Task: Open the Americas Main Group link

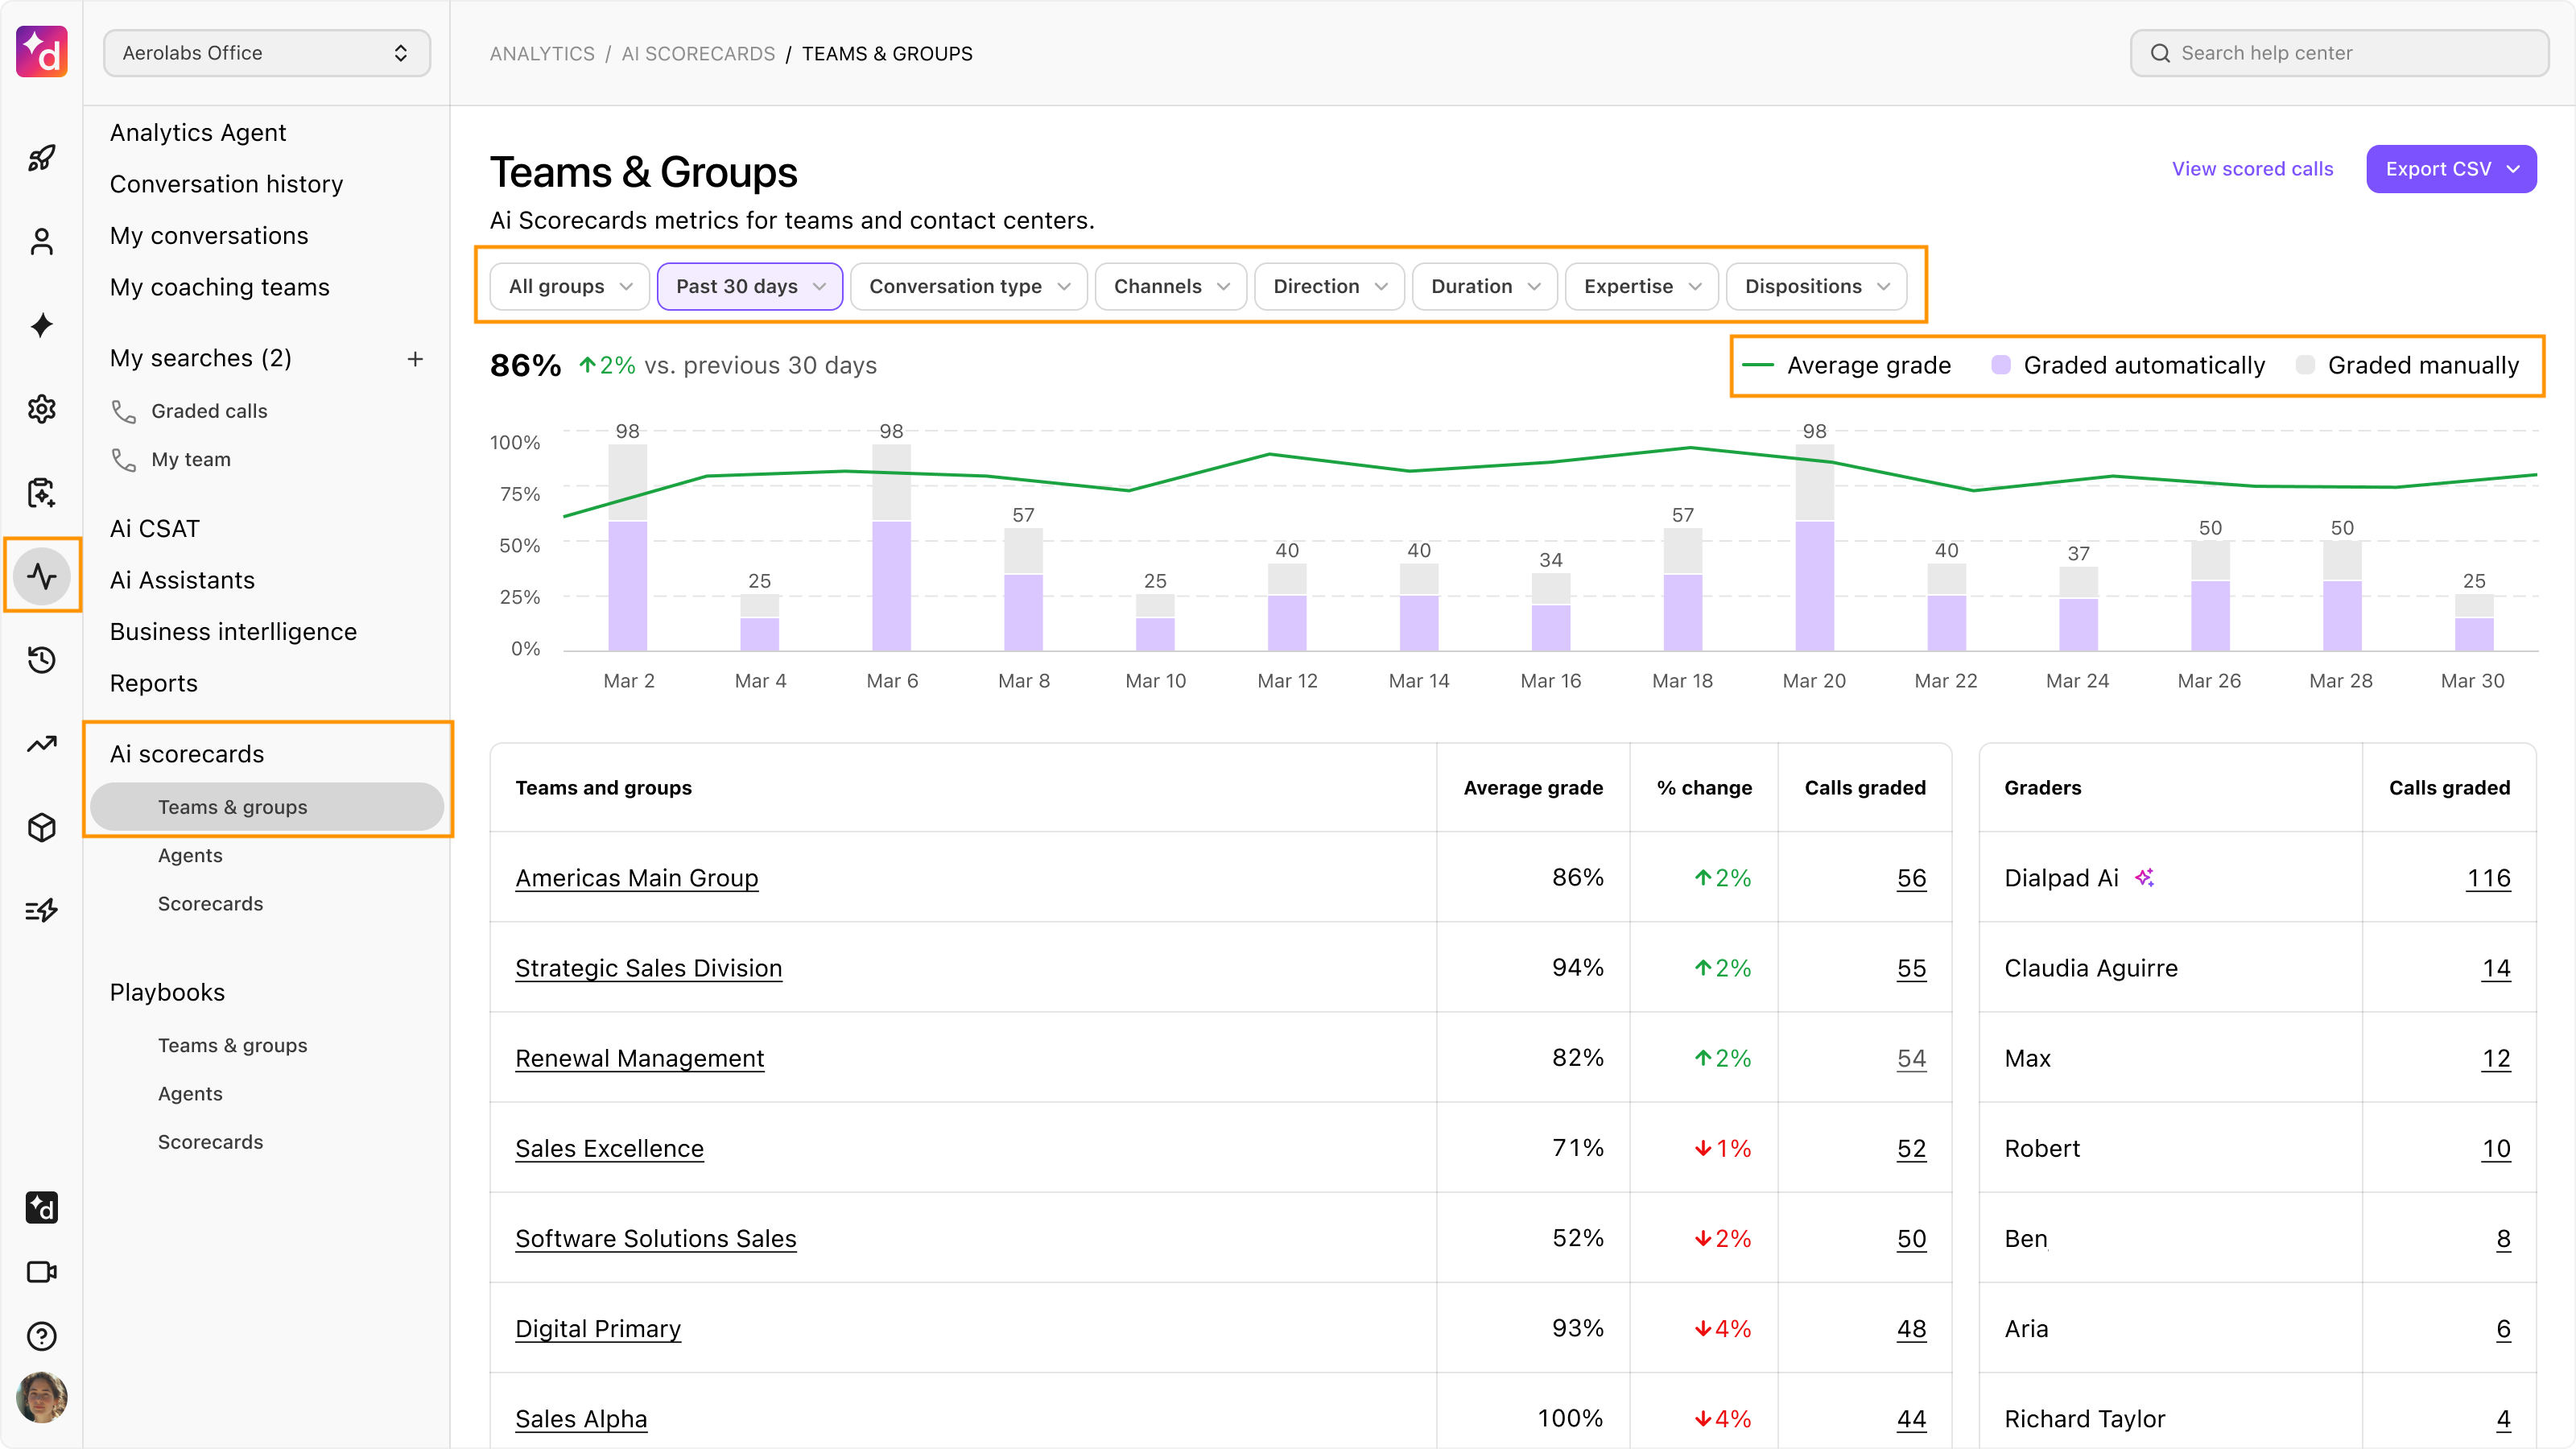Action: point(636,878)
